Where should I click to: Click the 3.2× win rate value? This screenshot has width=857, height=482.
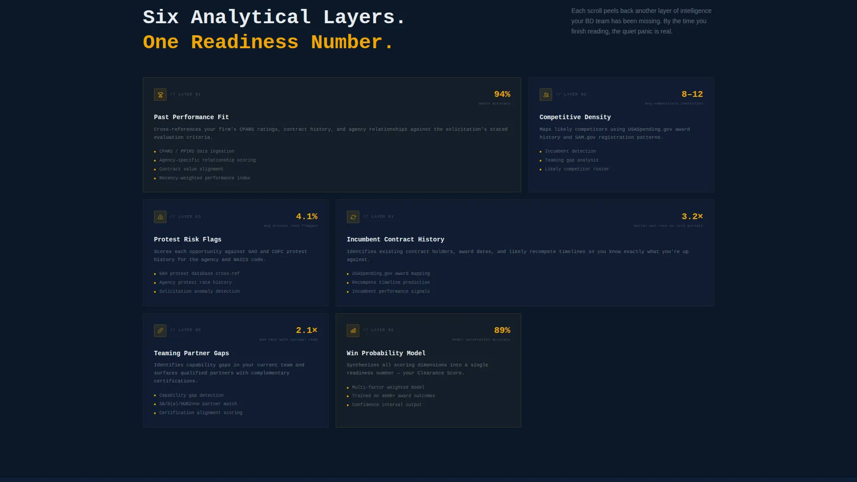pyautogui.click(x=692, y=216)
